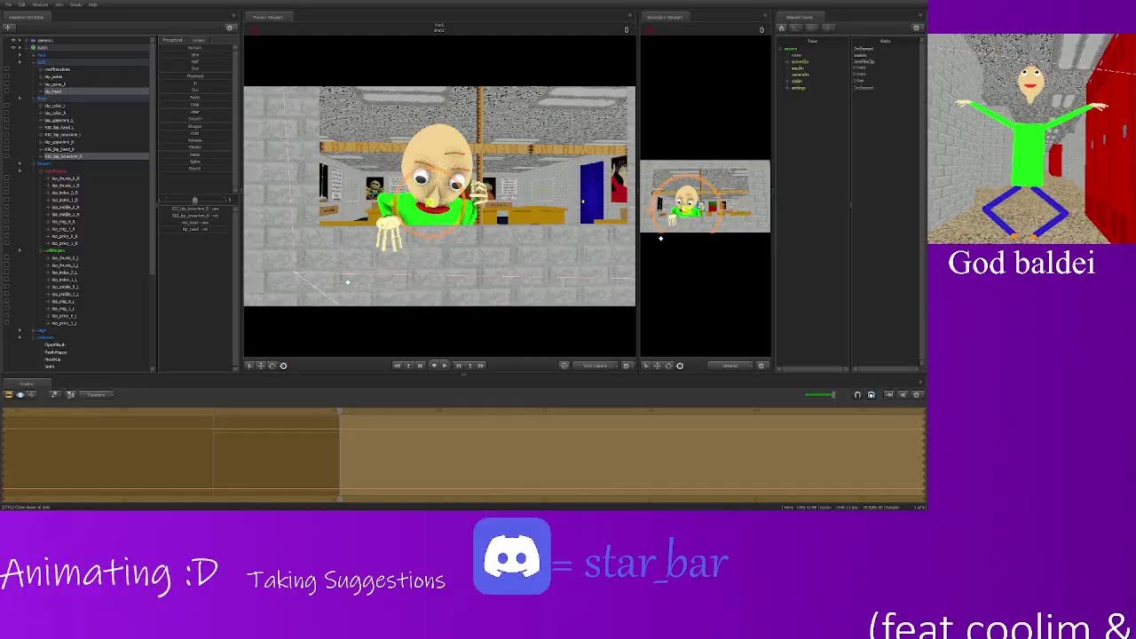This screenshot has height=639, width=1136.
Task: Go to Element Viewer home
Action: 781,28
